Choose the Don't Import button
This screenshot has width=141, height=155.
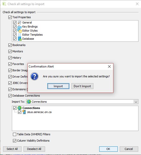pos(82,86)
